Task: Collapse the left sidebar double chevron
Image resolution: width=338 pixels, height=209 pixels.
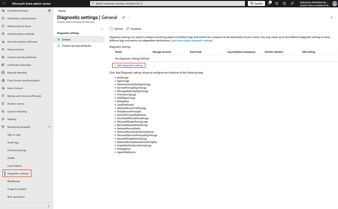Action: [x=49, y=207]
